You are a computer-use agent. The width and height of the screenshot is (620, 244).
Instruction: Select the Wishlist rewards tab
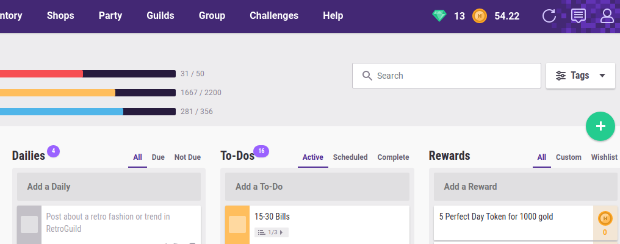coord(604,157)
